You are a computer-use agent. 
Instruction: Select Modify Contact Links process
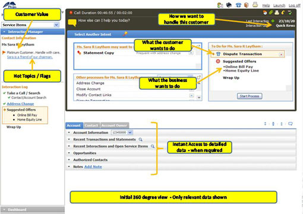point(94,95)
